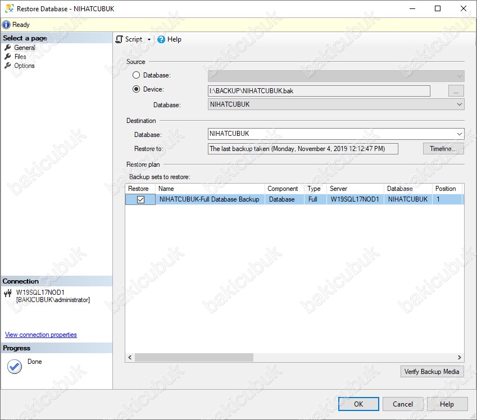477x420 pixels.
Task: Open View connection properties link
Action: click(x=41, y=335)
